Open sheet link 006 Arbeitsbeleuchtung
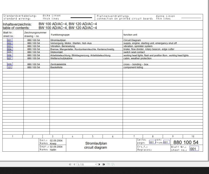The width and height of the screenshot is (209, 174). pyautogui.click(x=10, y=55)
